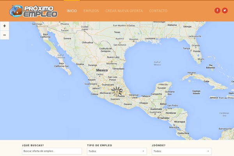Click the 'Jacksonville' label on map
The width and height of the screenshot is (234, 156).
coord(195,36)
